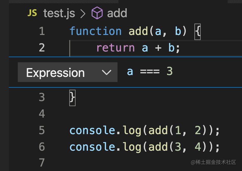Click line number 3 in the gutter

pos(42,97)
